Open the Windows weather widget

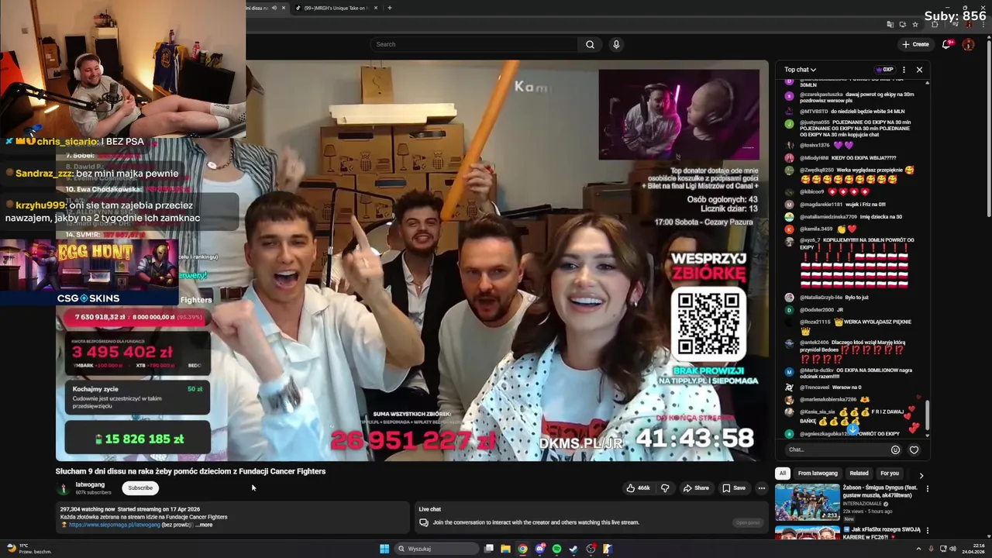click(28, 549)
